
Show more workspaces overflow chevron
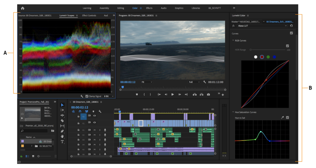coord(234,8)
